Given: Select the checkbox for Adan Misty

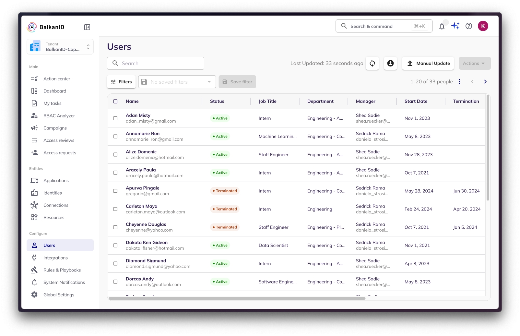Looking at the screenshot, I should pyautogui.click(x=115, y=118).
